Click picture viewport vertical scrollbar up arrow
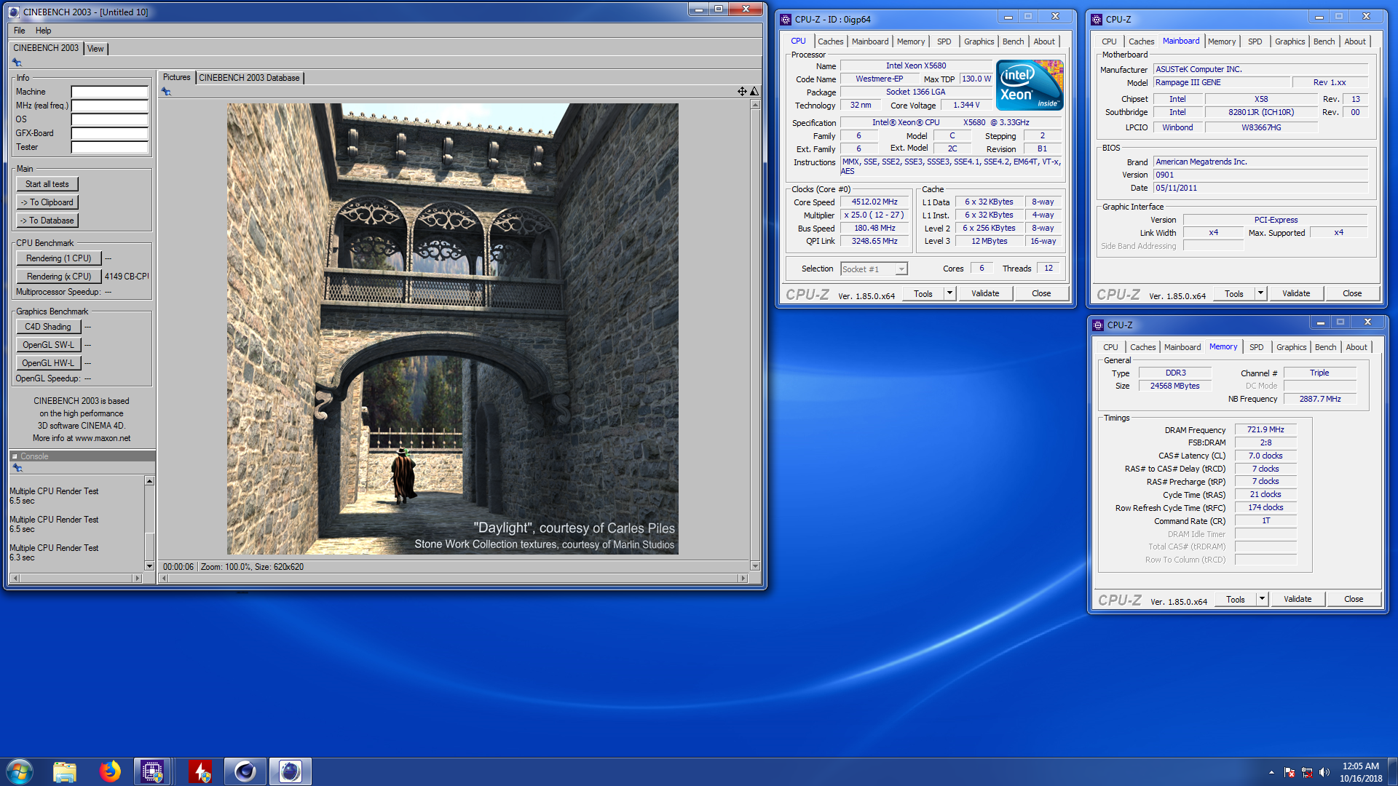Viewport: 1398px width, 786px height. (755, 105)
